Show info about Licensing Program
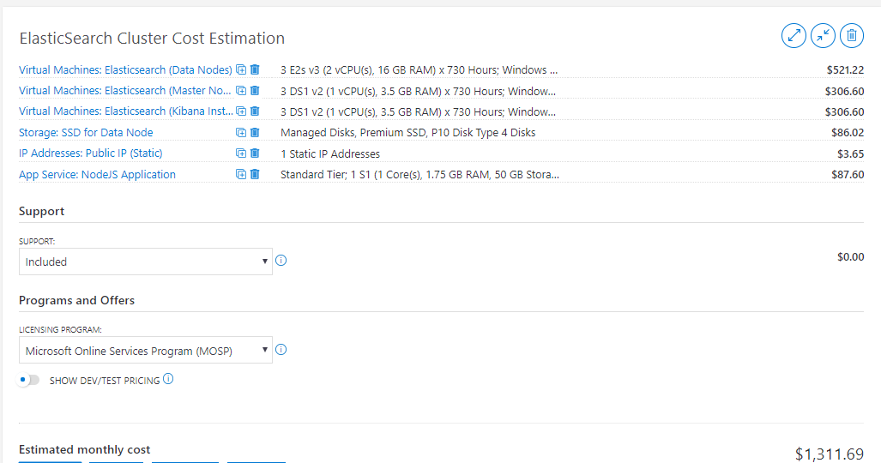 point(281,350)
